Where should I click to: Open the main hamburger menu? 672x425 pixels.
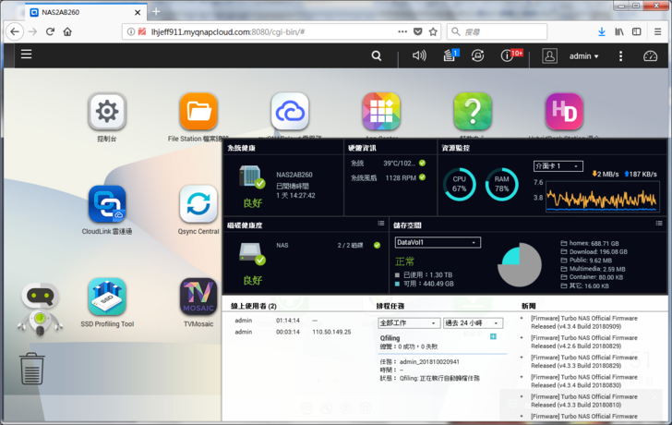click(x=26, y=55)
